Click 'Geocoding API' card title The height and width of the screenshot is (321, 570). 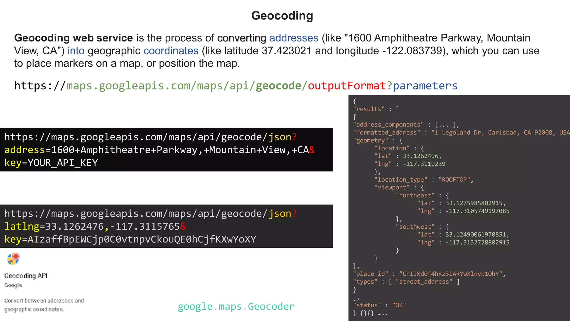(26, 276)
